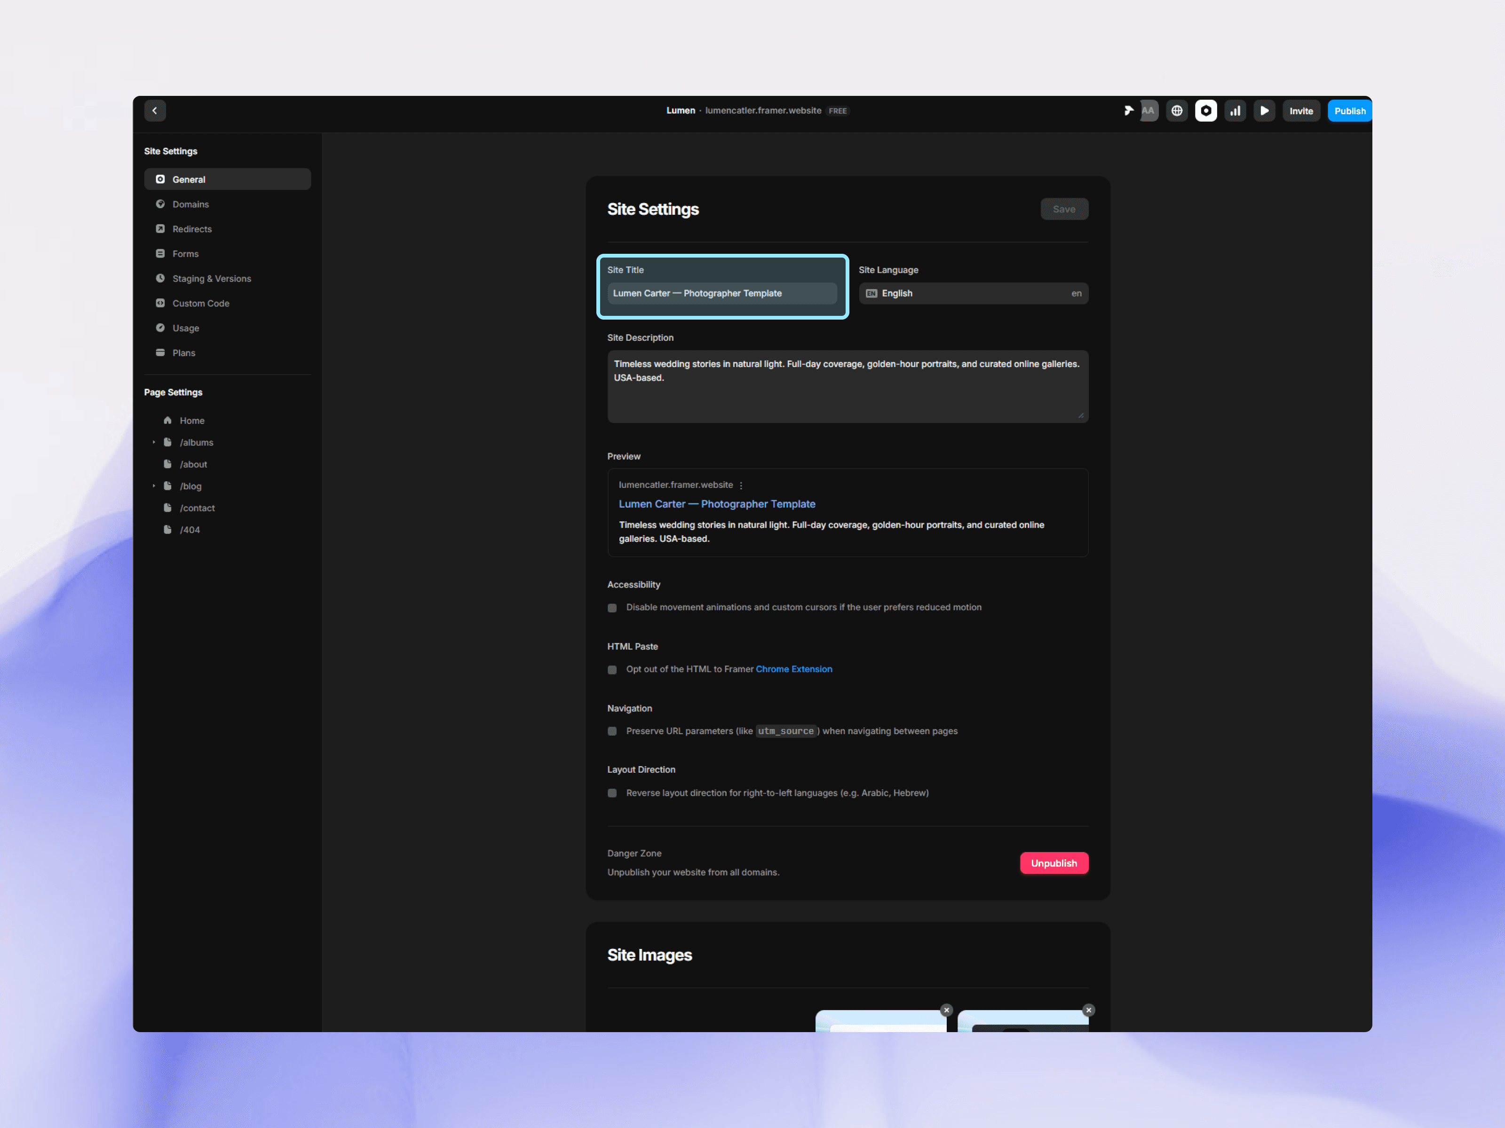The image size is (1505, 1128).
Task: Open Custom Code settings section
Action: pos(201,303)
